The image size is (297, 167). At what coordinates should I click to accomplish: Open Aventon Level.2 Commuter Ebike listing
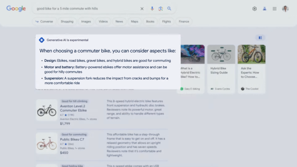tap(73, 108)
